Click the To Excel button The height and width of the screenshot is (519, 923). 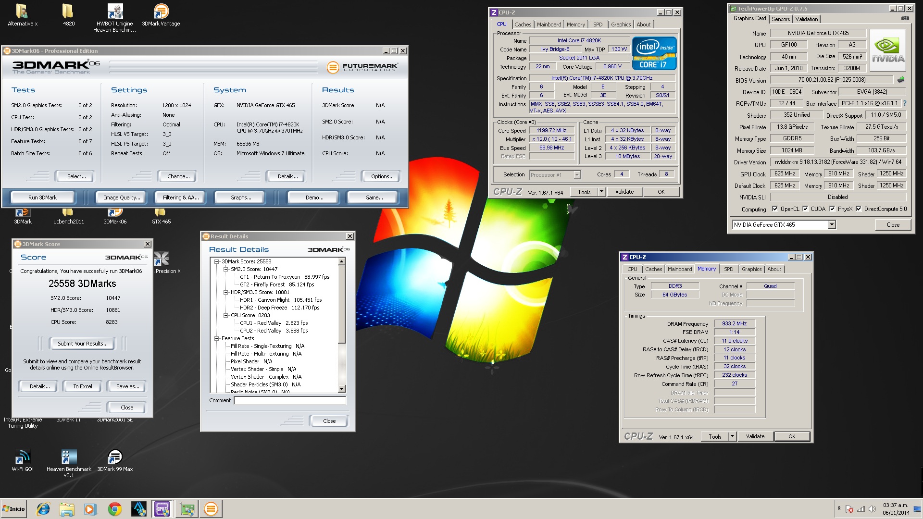pyautogui.click(x=83, y=386)
